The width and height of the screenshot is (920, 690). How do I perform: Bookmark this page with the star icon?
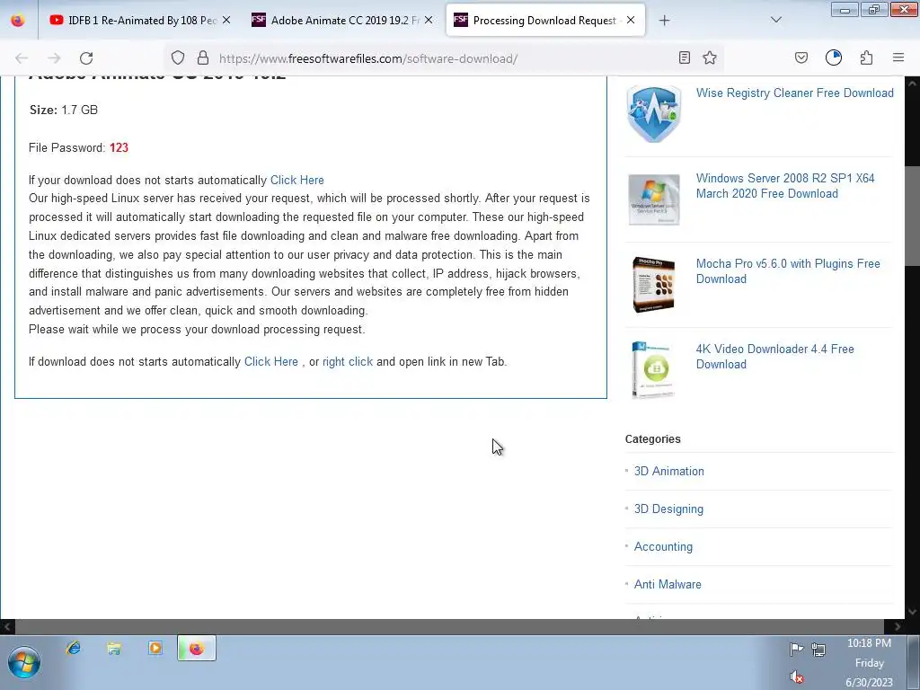(x=710, y=57)
